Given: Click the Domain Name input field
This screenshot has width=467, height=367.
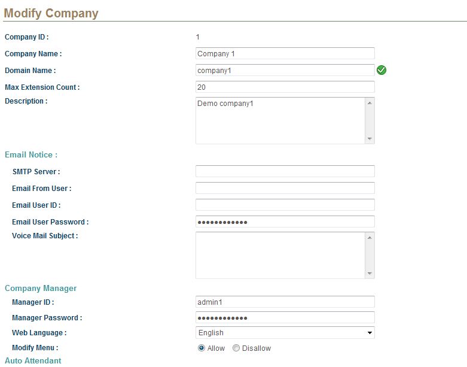Looking at the screenshot, I should 285,70.
